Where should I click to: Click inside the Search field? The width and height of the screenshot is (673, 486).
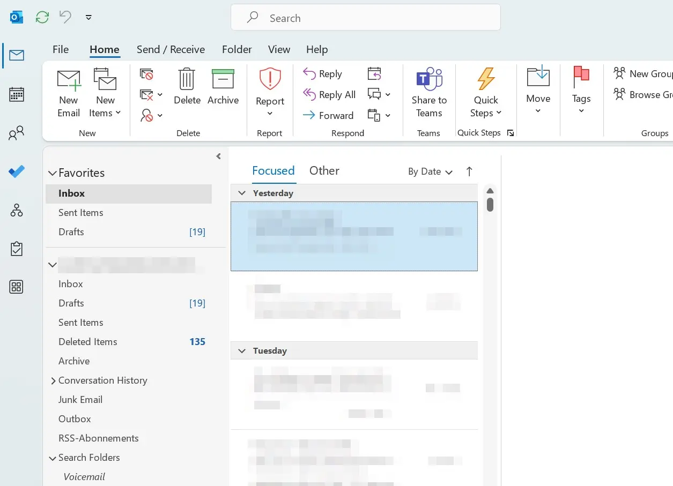click(366, 18)
